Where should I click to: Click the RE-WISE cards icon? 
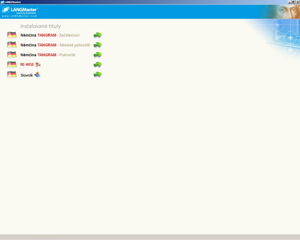tap(38, 65)
